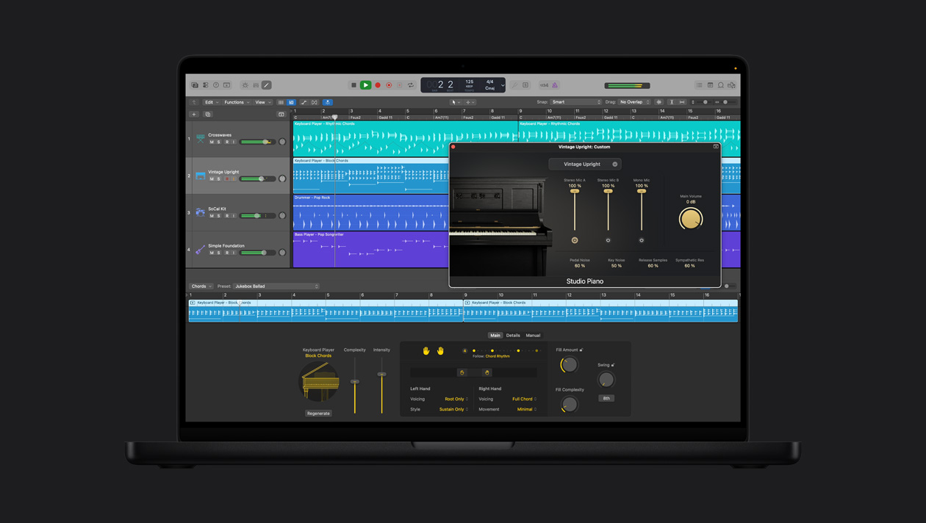Click the automation curve icon in the toolbar
The height and width of the screenshot is (523, 926).
click(304, 102)
